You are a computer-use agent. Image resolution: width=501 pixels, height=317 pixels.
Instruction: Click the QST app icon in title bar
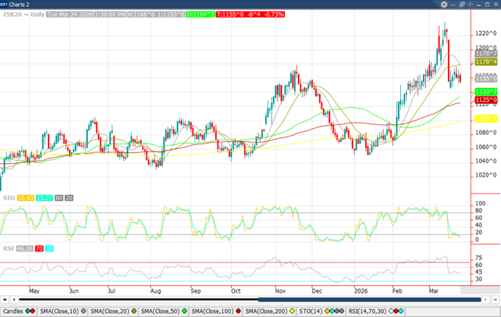(5, 4)
